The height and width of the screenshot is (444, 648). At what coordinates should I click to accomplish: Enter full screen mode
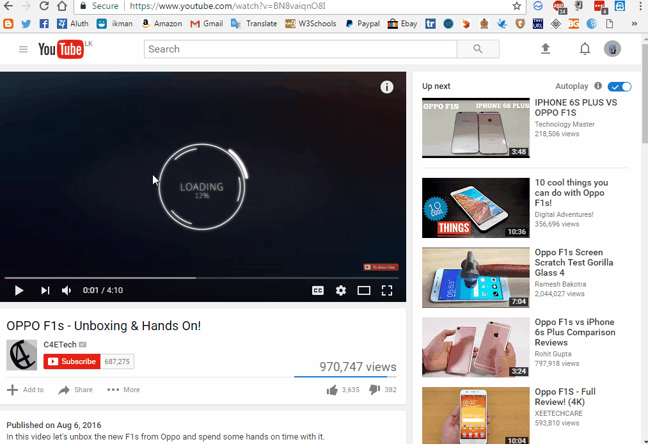tap(387, 290)
